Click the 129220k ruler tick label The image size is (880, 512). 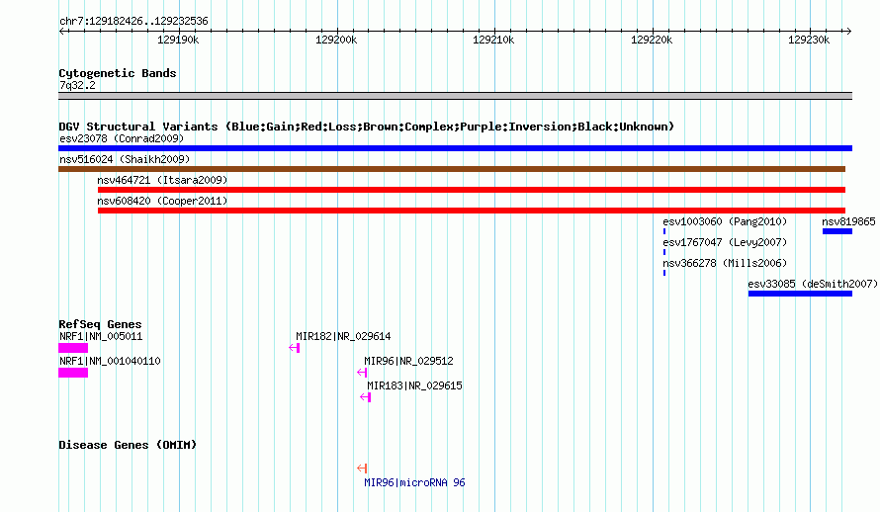pos(652,40)
